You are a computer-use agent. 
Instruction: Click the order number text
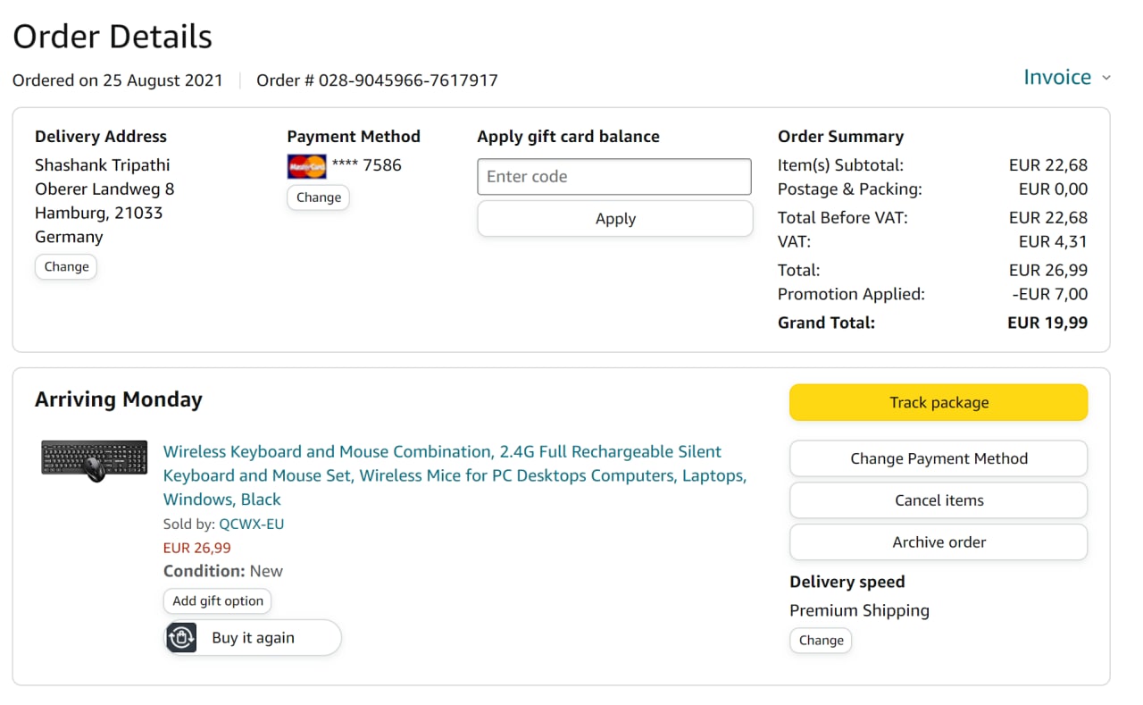pyautogui.click(x=377, y=80)
